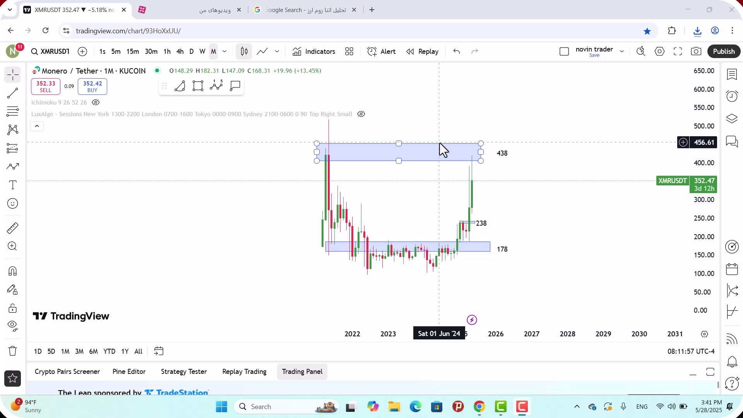Open the watchlist panel icon

[732, 74]
